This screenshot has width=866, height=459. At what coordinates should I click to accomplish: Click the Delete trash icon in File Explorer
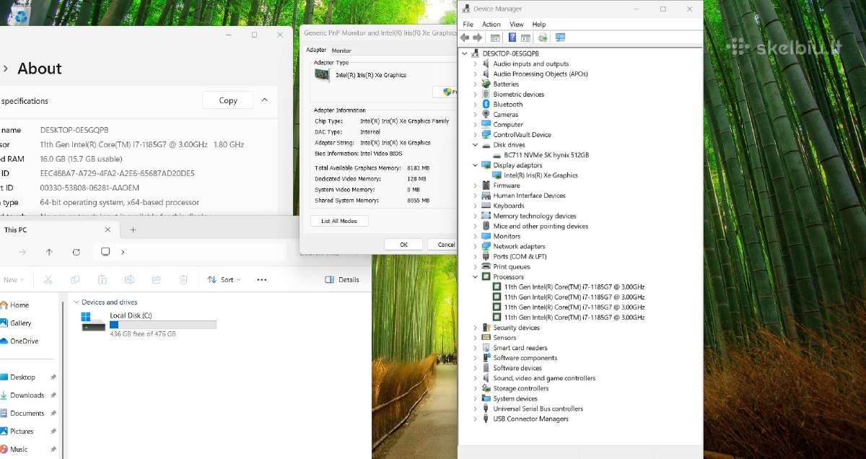pos(183,280)
